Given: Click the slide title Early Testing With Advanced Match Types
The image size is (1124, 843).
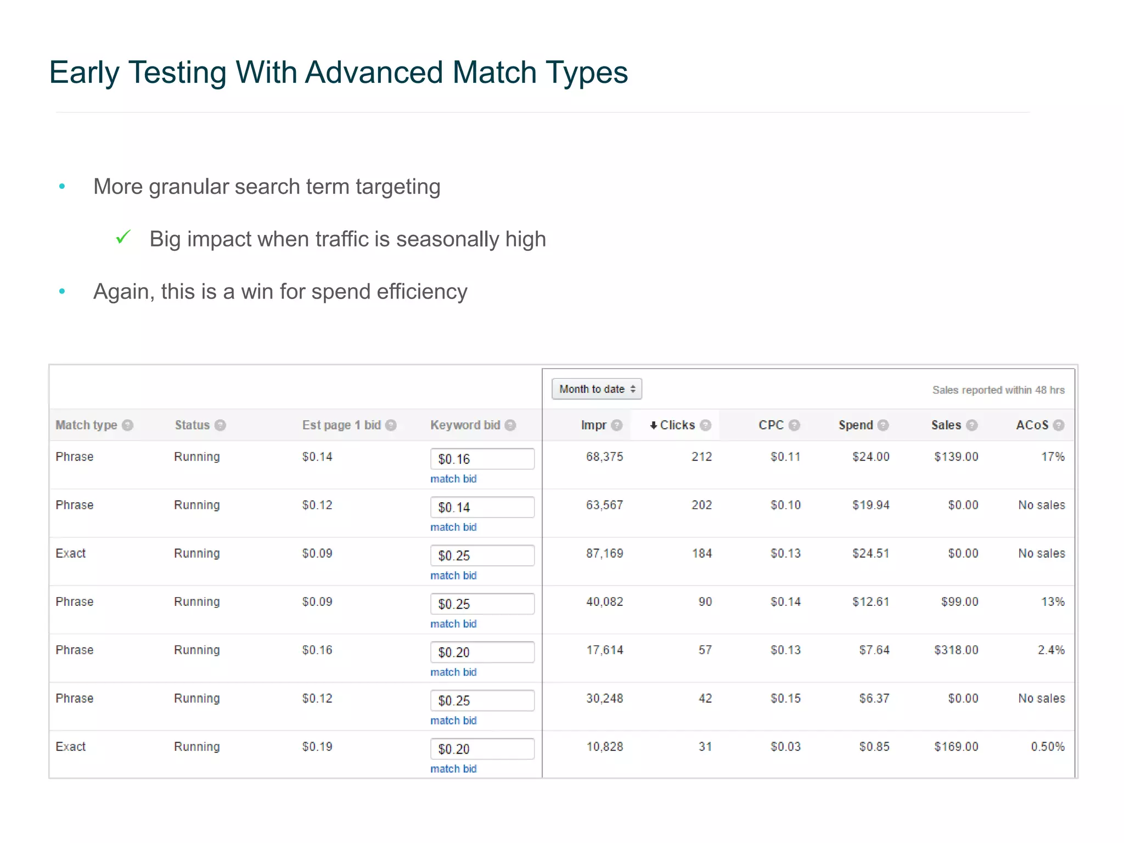Looking at the screenshot, I should (x=339, y=72).
